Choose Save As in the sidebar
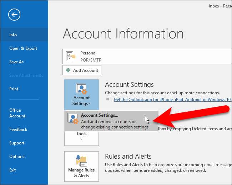232x185 pixels. coord(16,62)
